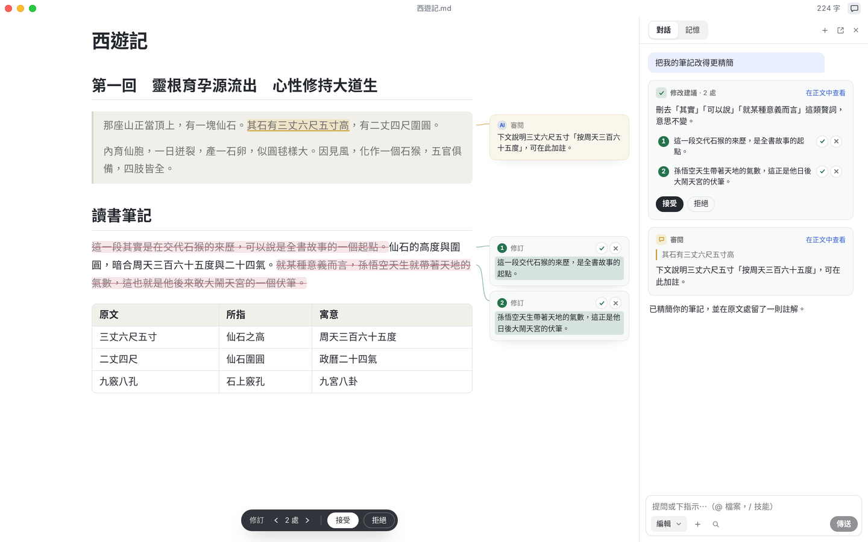This screenshot has height=542, width=868.
Task: Switch to the 對話 tab
Action: 664,30
